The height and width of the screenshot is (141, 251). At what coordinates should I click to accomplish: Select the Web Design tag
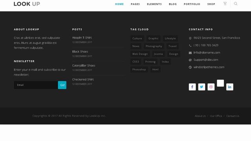tap(140, 54)
